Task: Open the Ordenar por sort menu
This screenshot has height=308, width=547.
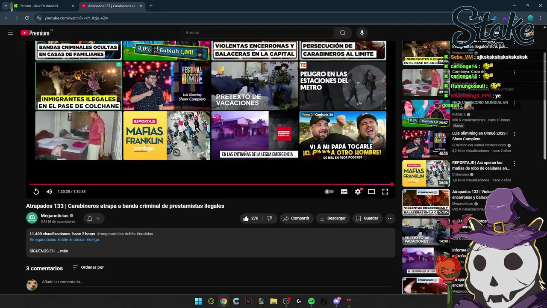Action: click(x=88, y=267)
